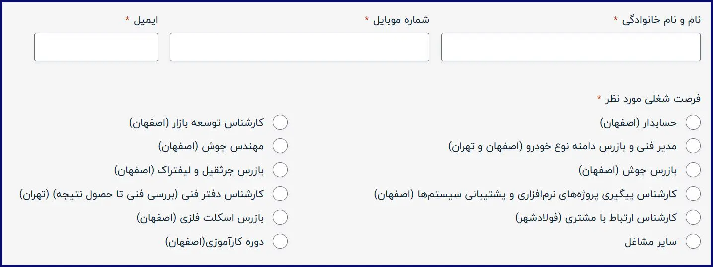Select the بازرس جوش (اصفهان) radio button

(693, 170)
